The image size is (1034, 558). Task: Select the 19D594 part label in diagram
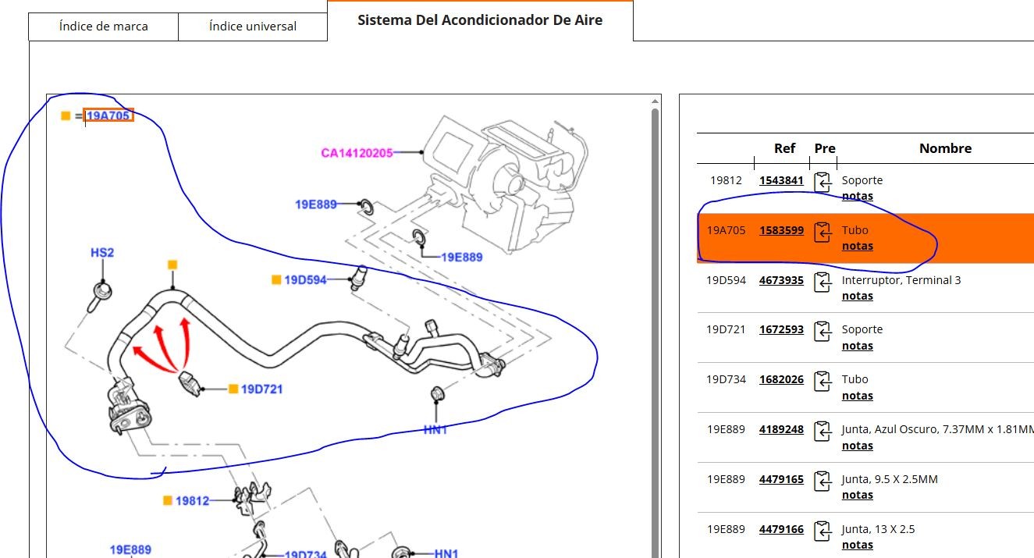pyautogui.click(x=305, y=279)
